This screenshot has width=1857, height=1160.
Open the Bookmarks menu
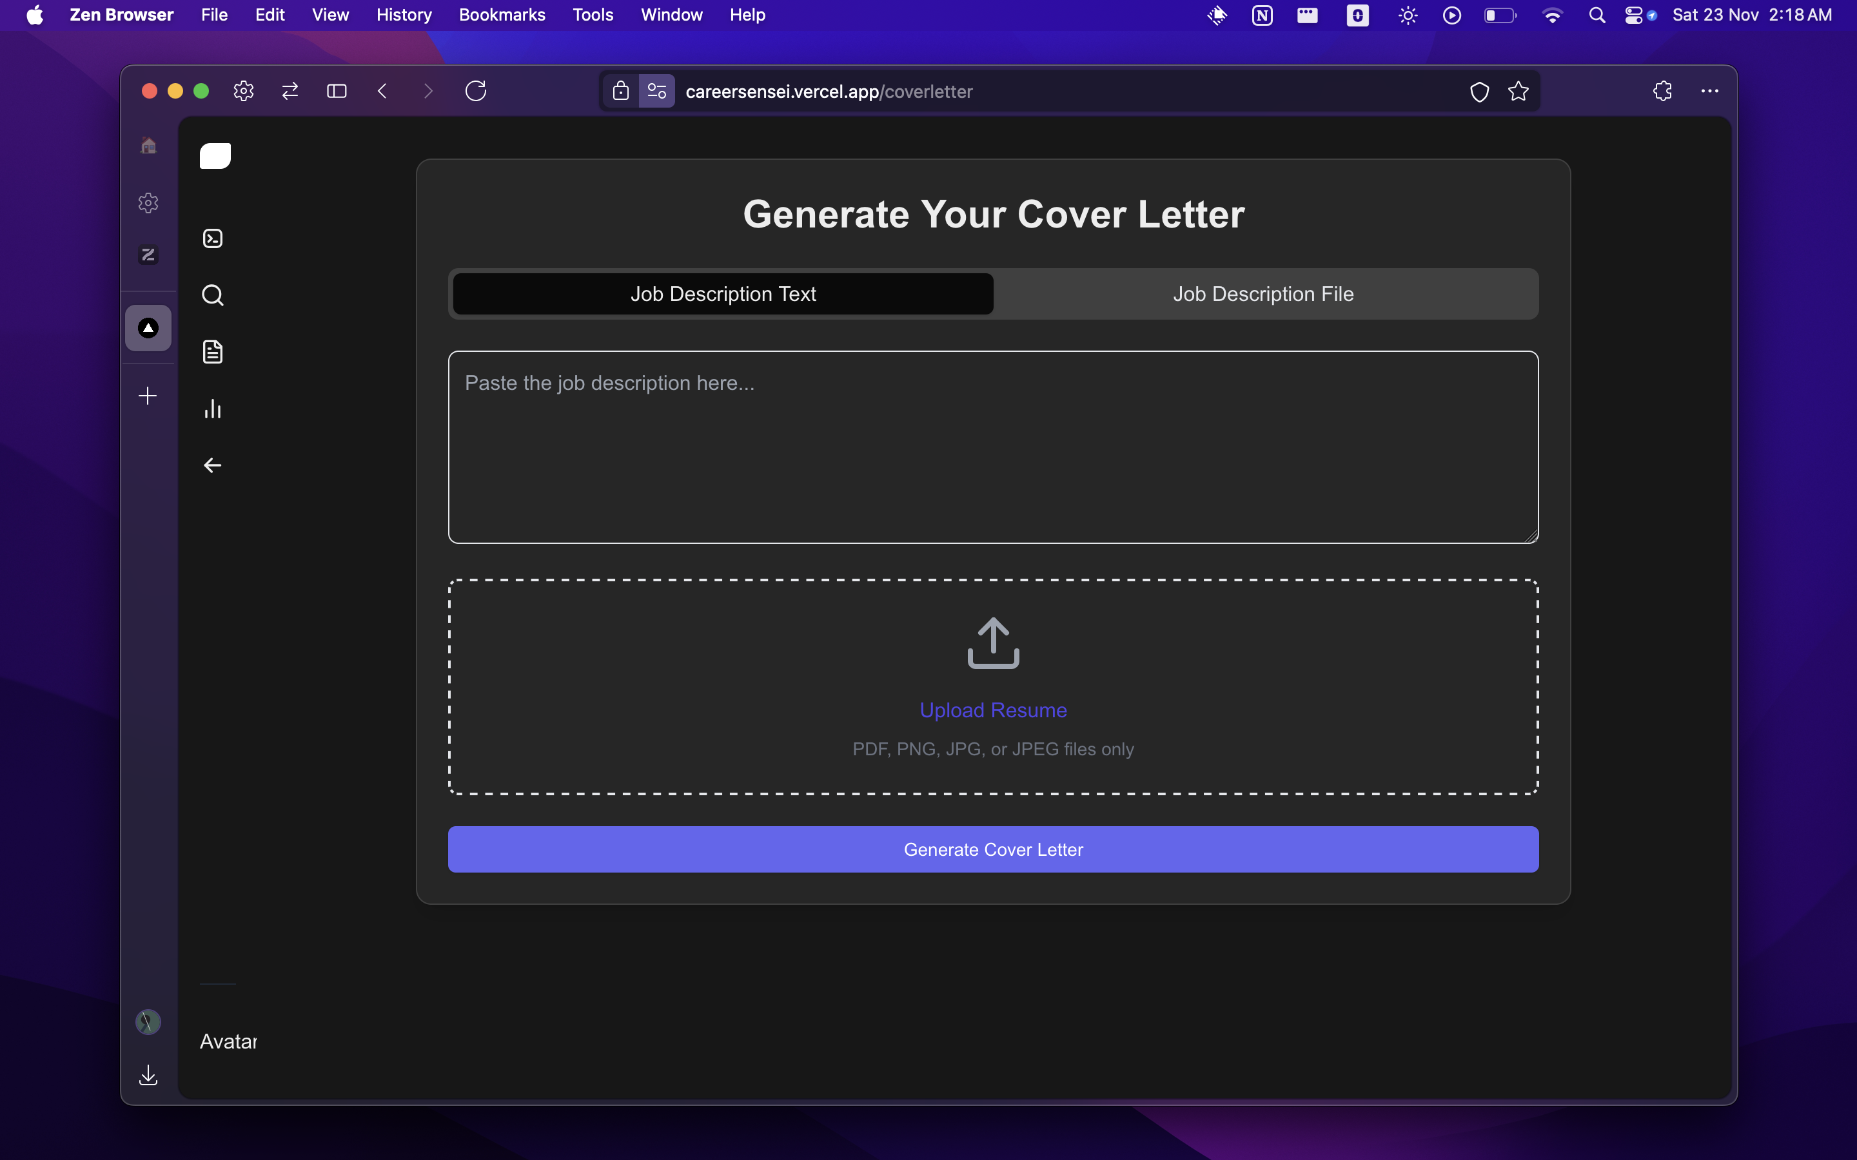pyautogui.click(x=502, y=15)
